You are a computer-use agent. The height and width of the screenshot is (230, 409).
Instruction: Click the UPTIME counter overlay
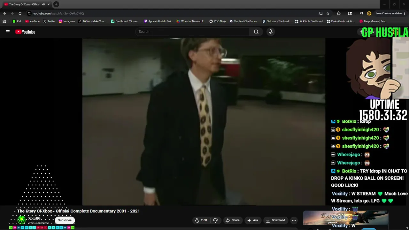pos(383,110)
